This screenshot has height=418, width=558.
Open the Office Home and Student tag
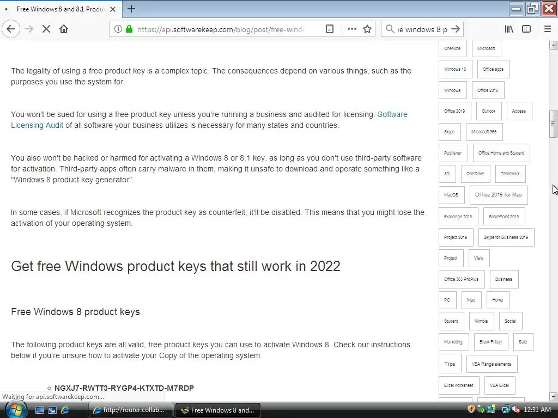pos(501,153)
